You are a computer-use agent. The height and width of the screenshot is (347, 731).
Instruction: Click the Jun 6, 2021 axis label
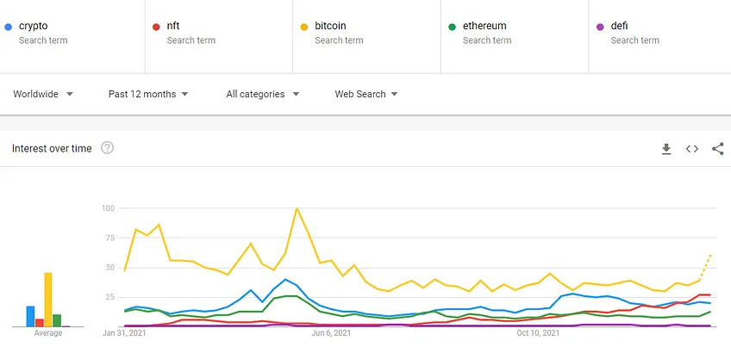click(331, 333)
